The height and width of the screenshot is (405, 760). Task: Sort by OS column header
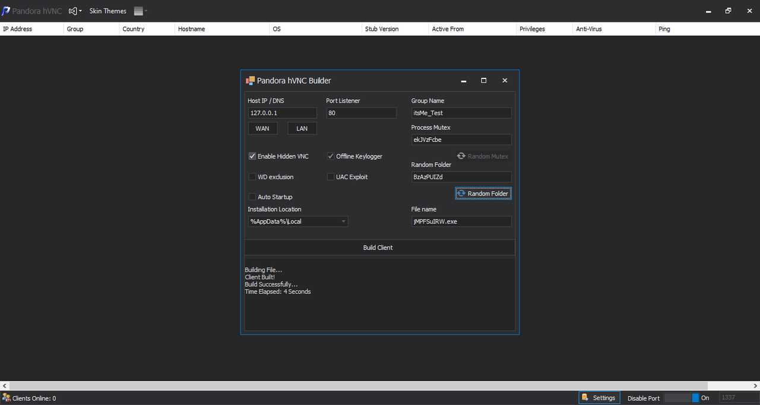(316, 29)
